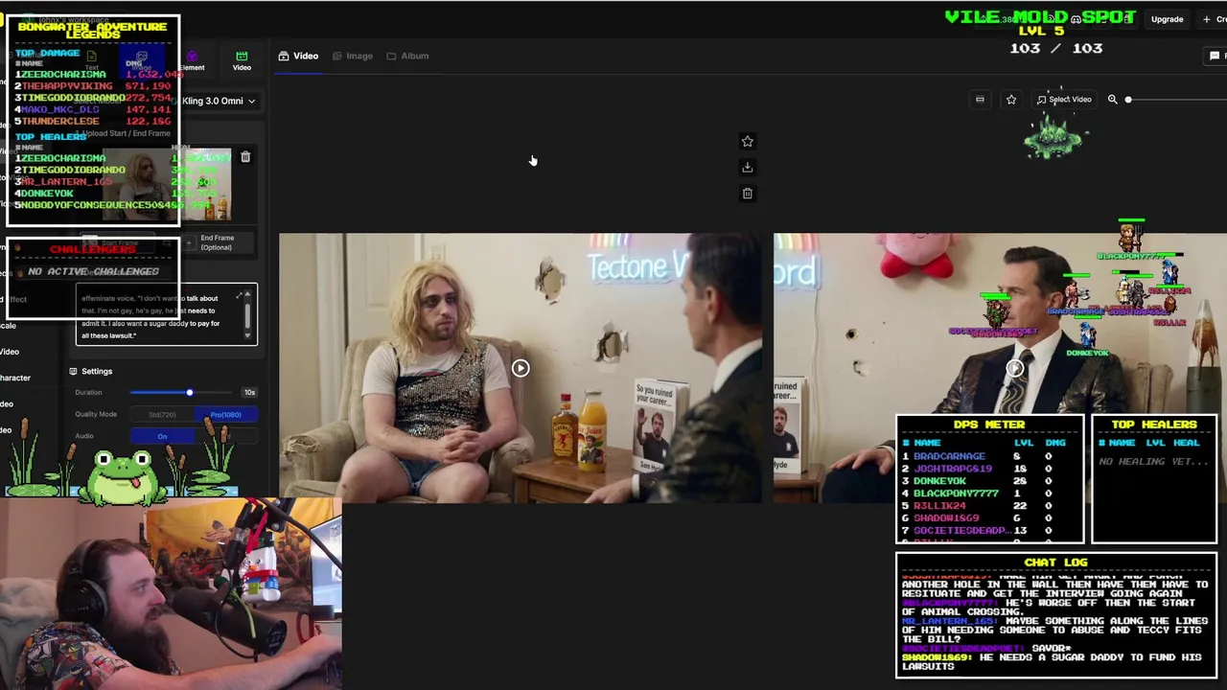
Task: Add an End Frame (Optional)
Action: pyautogui.click(x=218, y=242)
